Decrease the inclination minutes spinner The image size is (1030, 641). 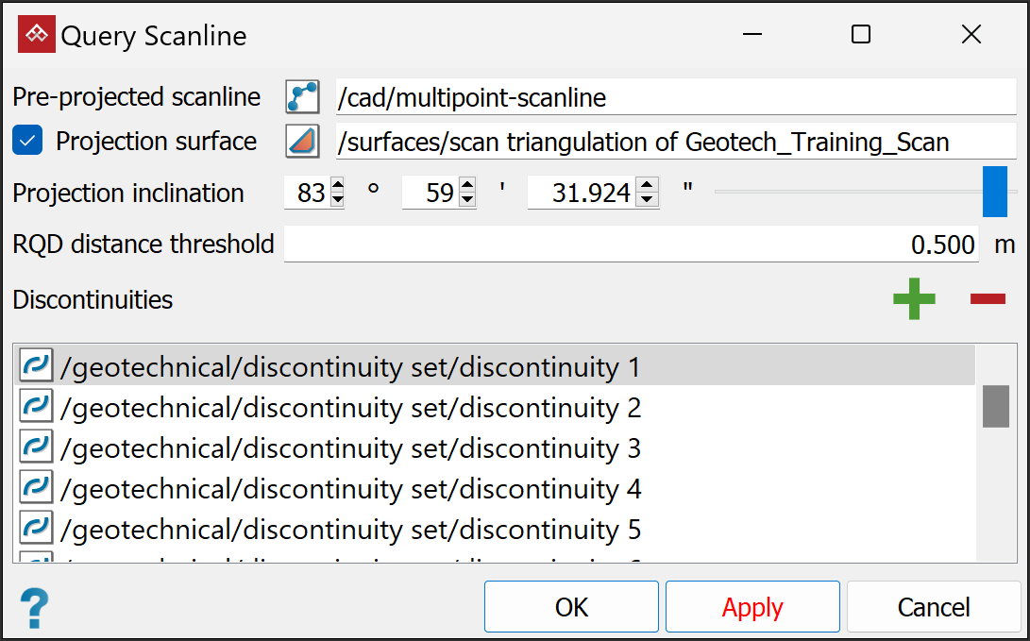coord(466,200)
